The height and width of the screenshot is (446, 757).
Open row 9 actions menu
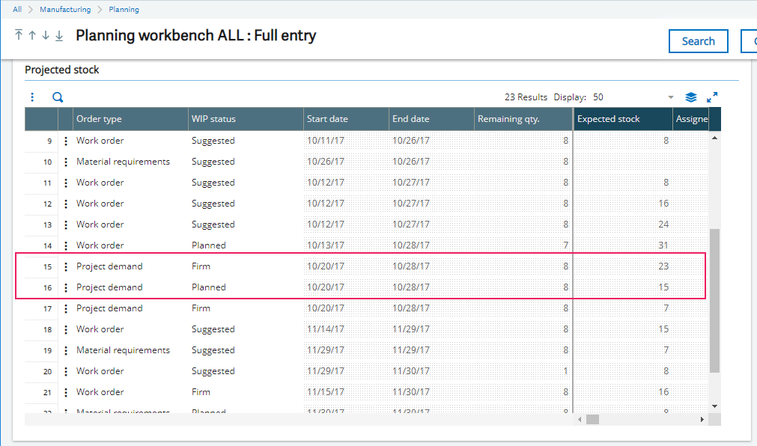(66, 141)
